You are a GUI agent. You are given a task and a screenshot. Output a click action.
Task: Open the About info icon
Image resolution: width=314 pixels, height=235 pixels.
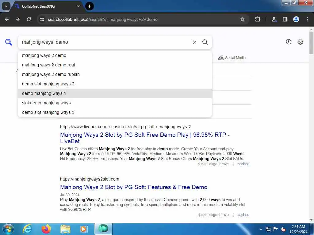289,42
